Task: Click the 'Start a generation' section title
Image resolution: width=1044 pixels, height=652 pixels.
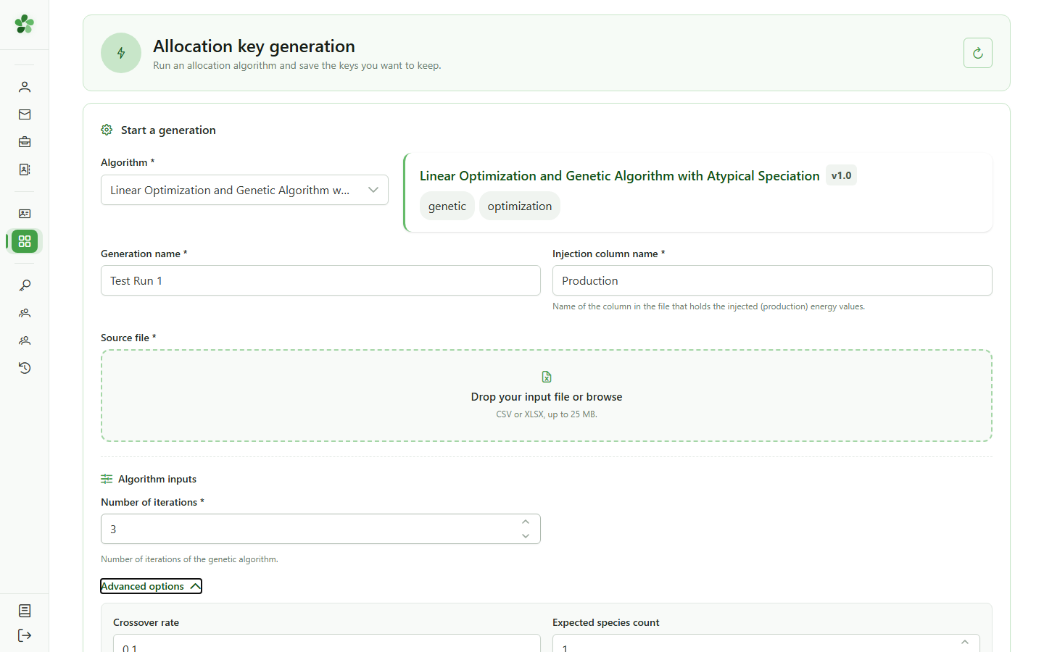Action: pyautogui.click(x=168, y=130)
